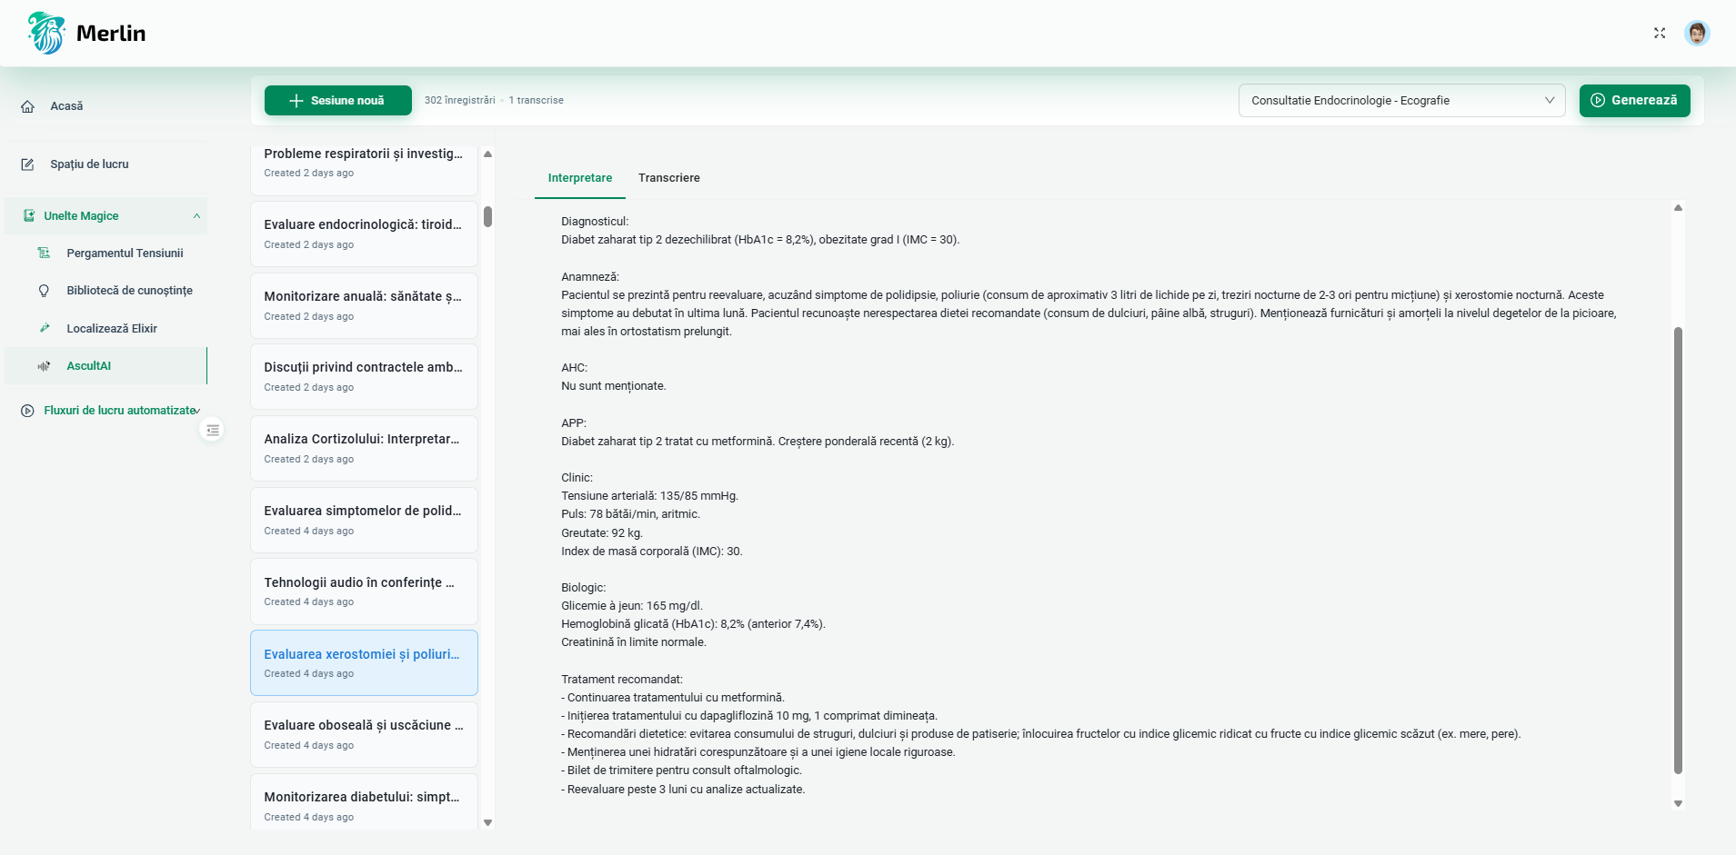This screenshot has width=1736, height=855.
Task: Click the Generează button
Action: pos(1635,100)
